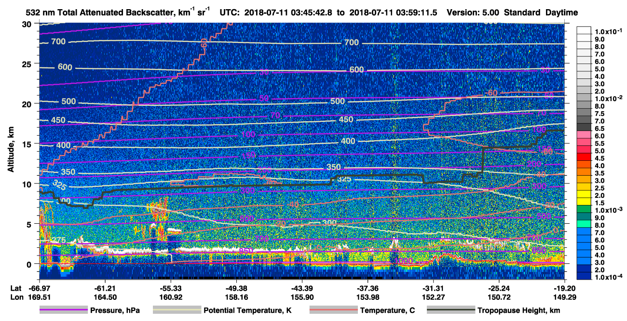Screen dimensions: 627x321
Task: Click the colorbar label '4.5'
Action: point(599,158)
